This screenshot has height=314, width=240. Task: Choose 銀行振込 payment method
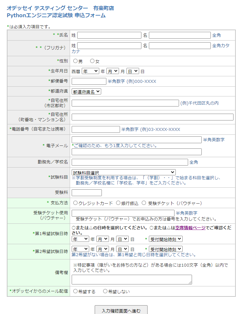click(118, 203)
